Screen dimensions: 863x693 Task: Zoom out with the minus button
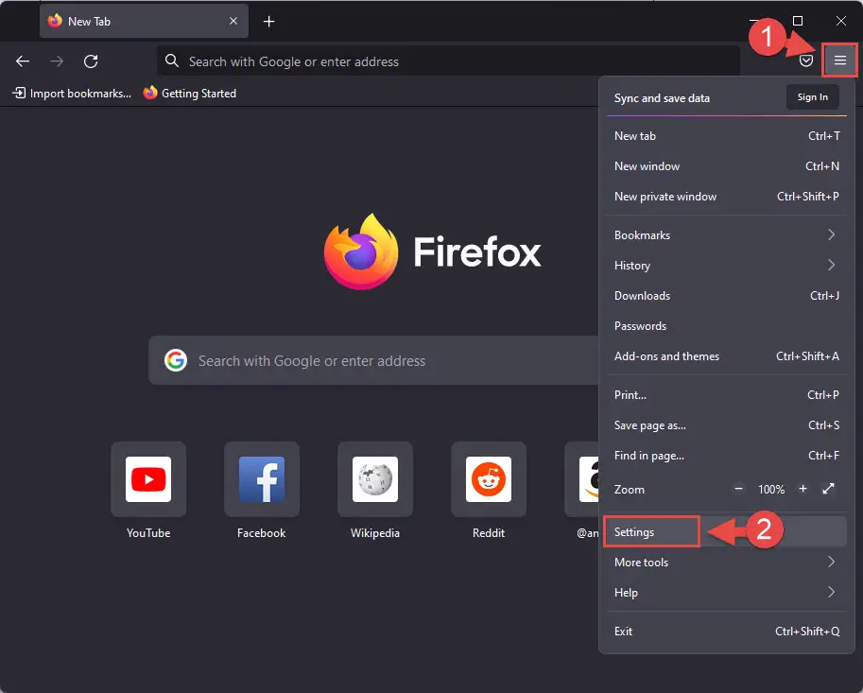point(738,489)
